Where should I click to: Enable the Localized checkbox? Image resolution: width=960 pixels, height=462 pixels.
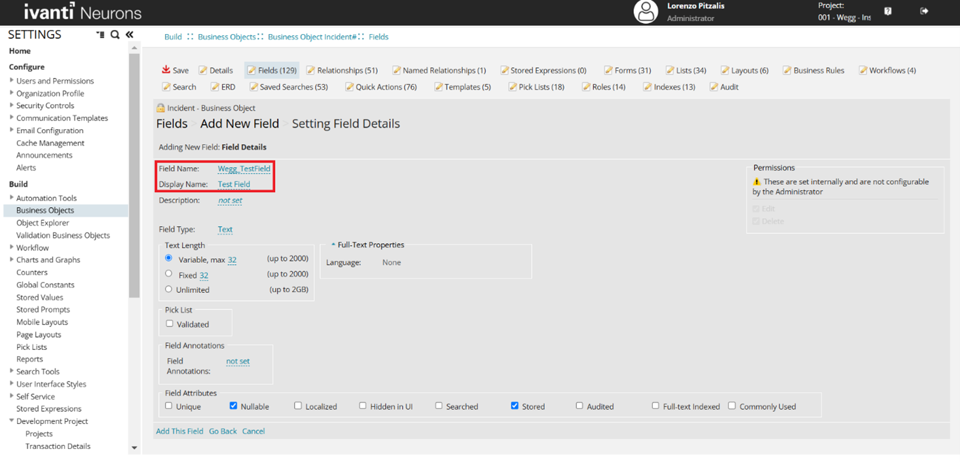[x=298, y=406]
